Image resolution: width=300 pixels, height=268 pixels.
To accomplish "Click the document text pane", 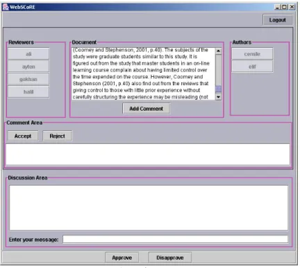I will pyautogui.click(x=144, y=74).
